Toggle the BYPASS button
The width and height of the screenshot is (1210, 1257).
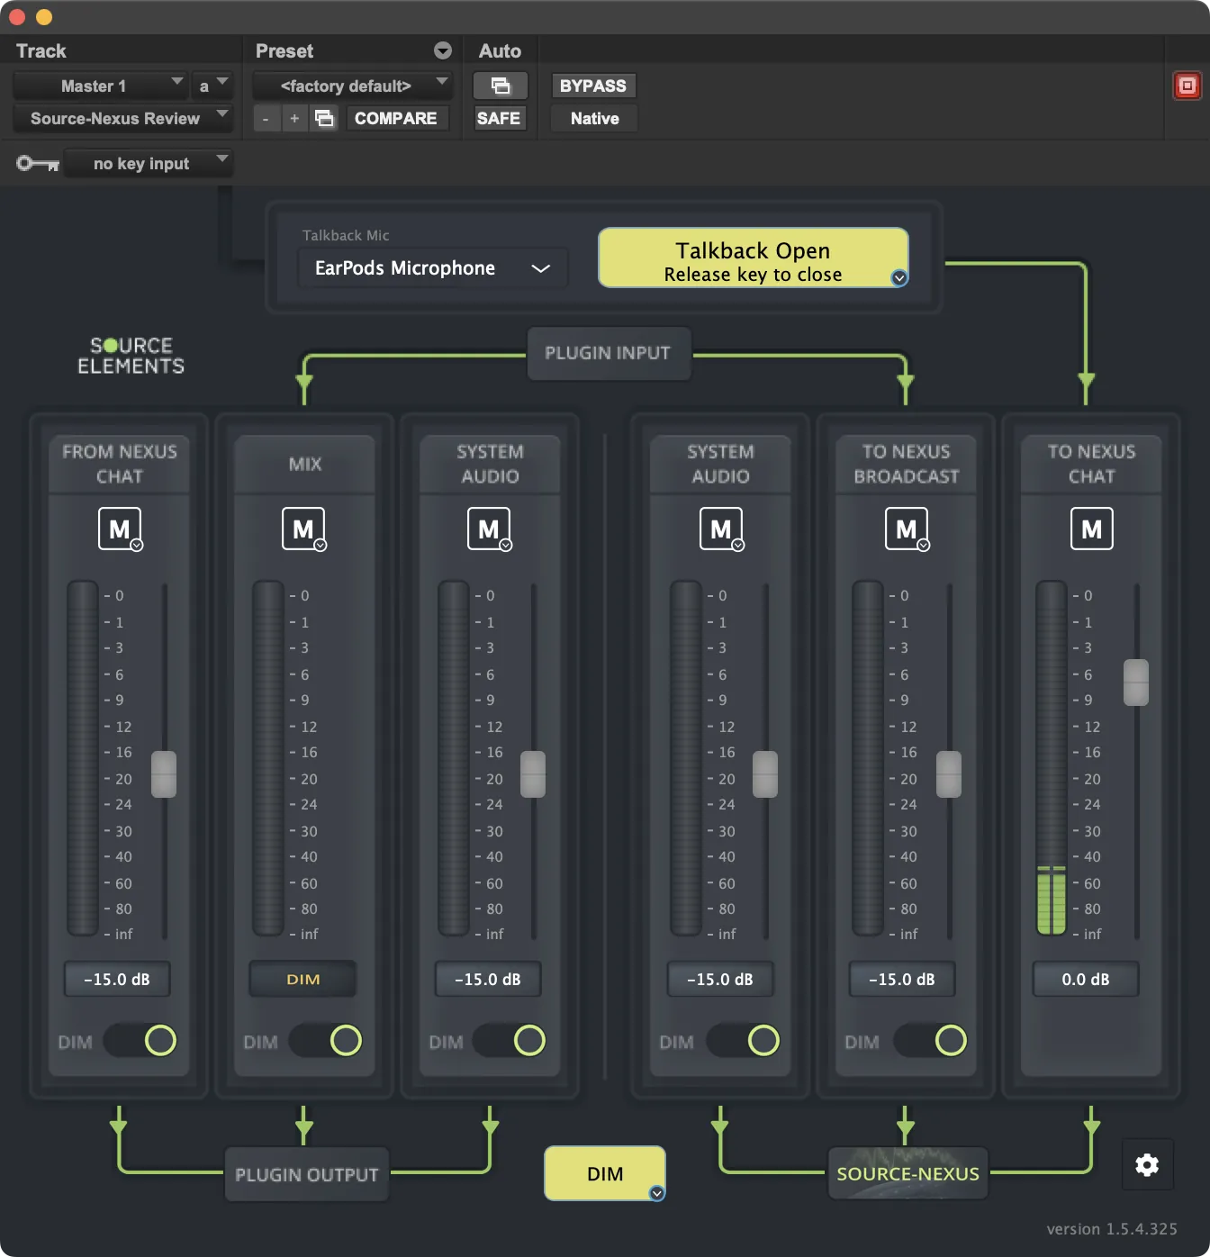pos(593,86)
